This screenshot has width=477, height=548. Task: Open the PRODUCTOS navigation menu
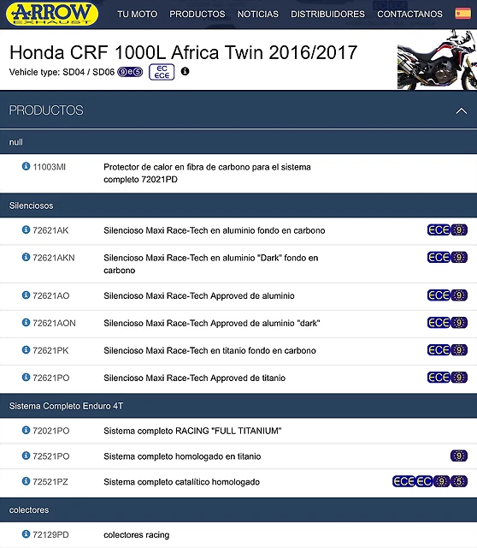coord(197,14)
